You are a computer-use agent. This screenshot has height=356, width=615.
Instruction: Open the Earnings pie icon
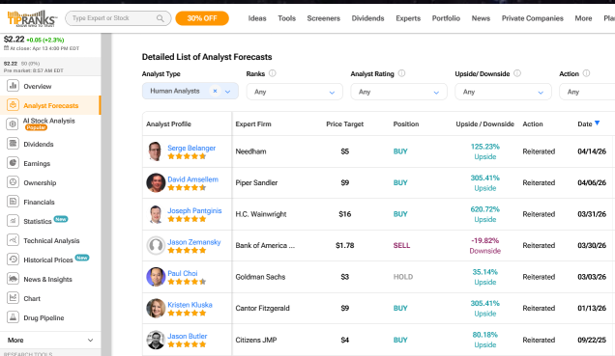click(13, 163)
